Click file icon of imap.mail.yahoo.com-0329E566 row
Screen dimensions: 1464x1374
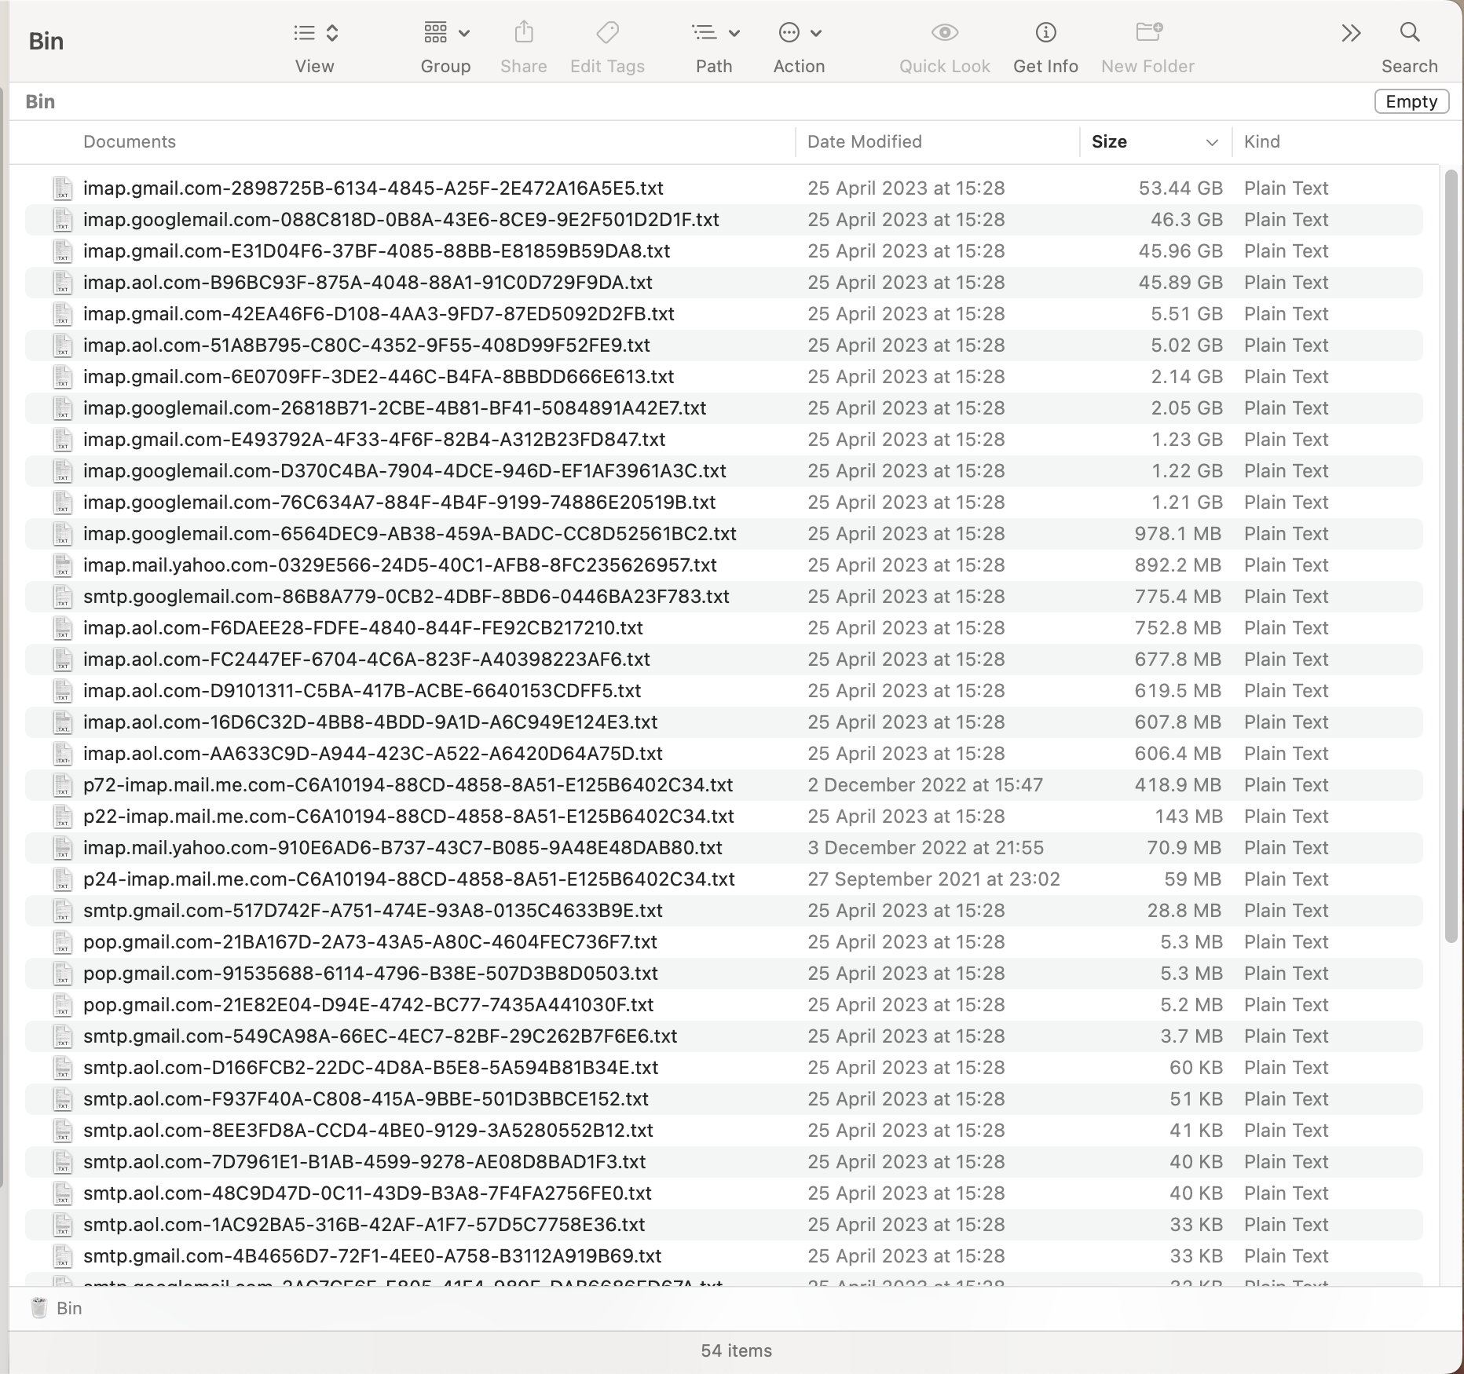(x=63, y=565)
